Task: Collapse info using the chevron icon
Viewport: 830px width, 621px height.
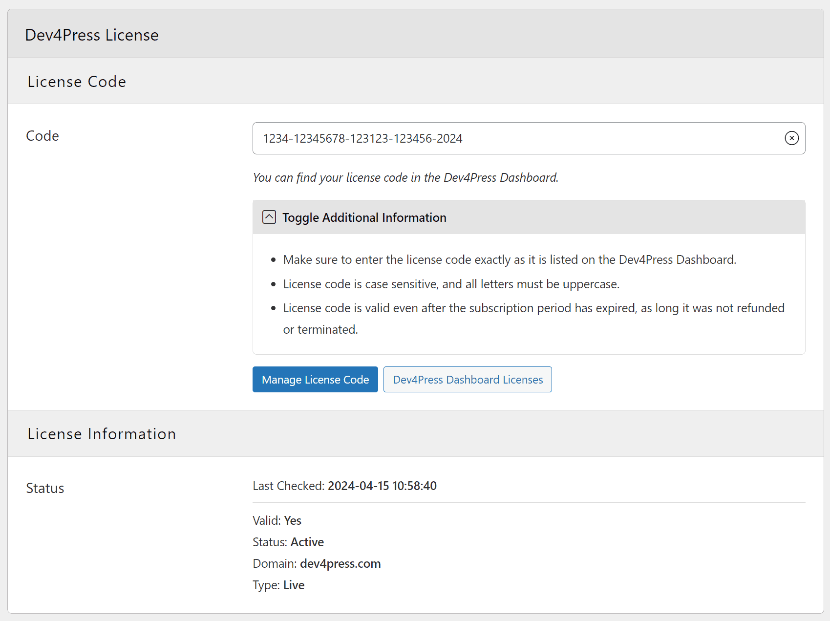Action: 269,217
